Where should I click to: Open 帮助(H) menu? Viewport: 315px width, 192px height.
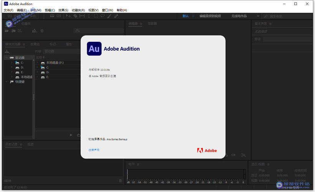click(x=122, y=10)
